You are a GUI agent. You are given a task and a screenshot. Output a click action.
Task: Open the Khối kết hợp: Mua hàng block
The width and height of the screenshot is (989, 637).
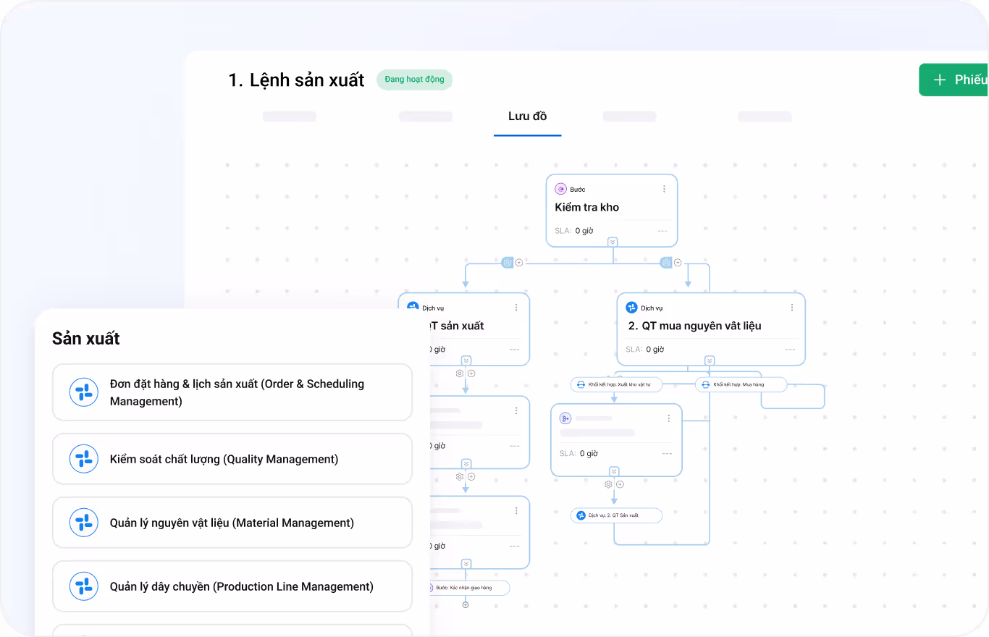tap(741, 384)
